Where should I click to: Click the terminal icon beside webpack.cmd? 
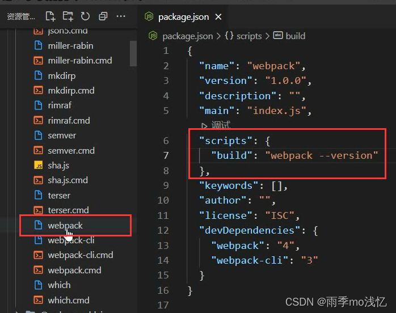(38, 270)
